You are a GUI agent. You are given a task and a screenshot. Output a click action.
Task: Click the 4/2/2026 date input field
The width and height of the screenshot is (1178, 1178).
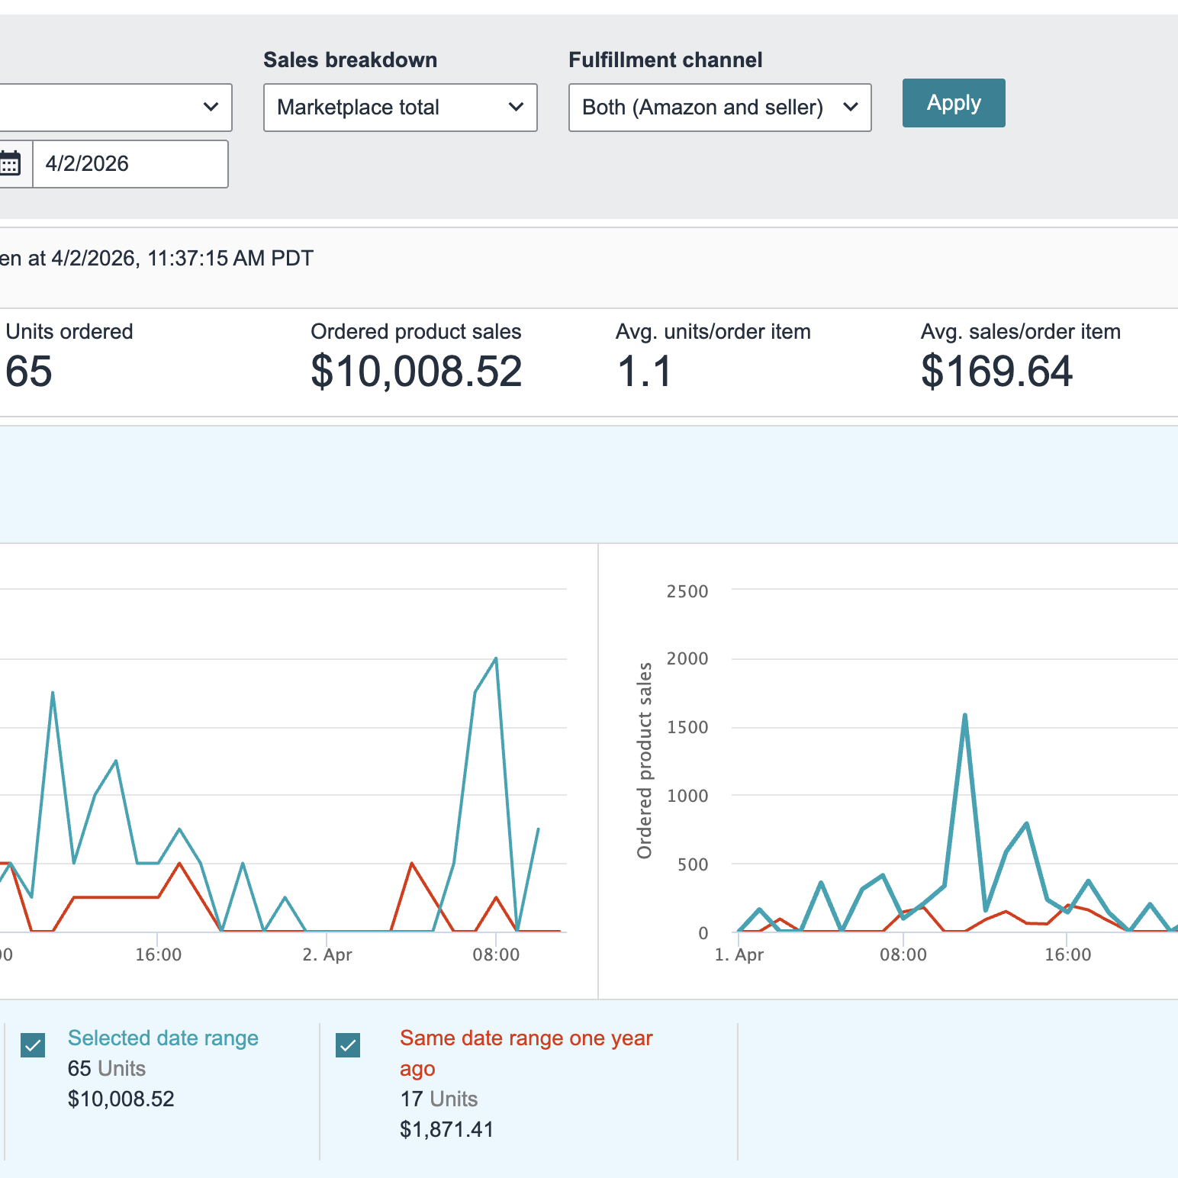[130, 164]
